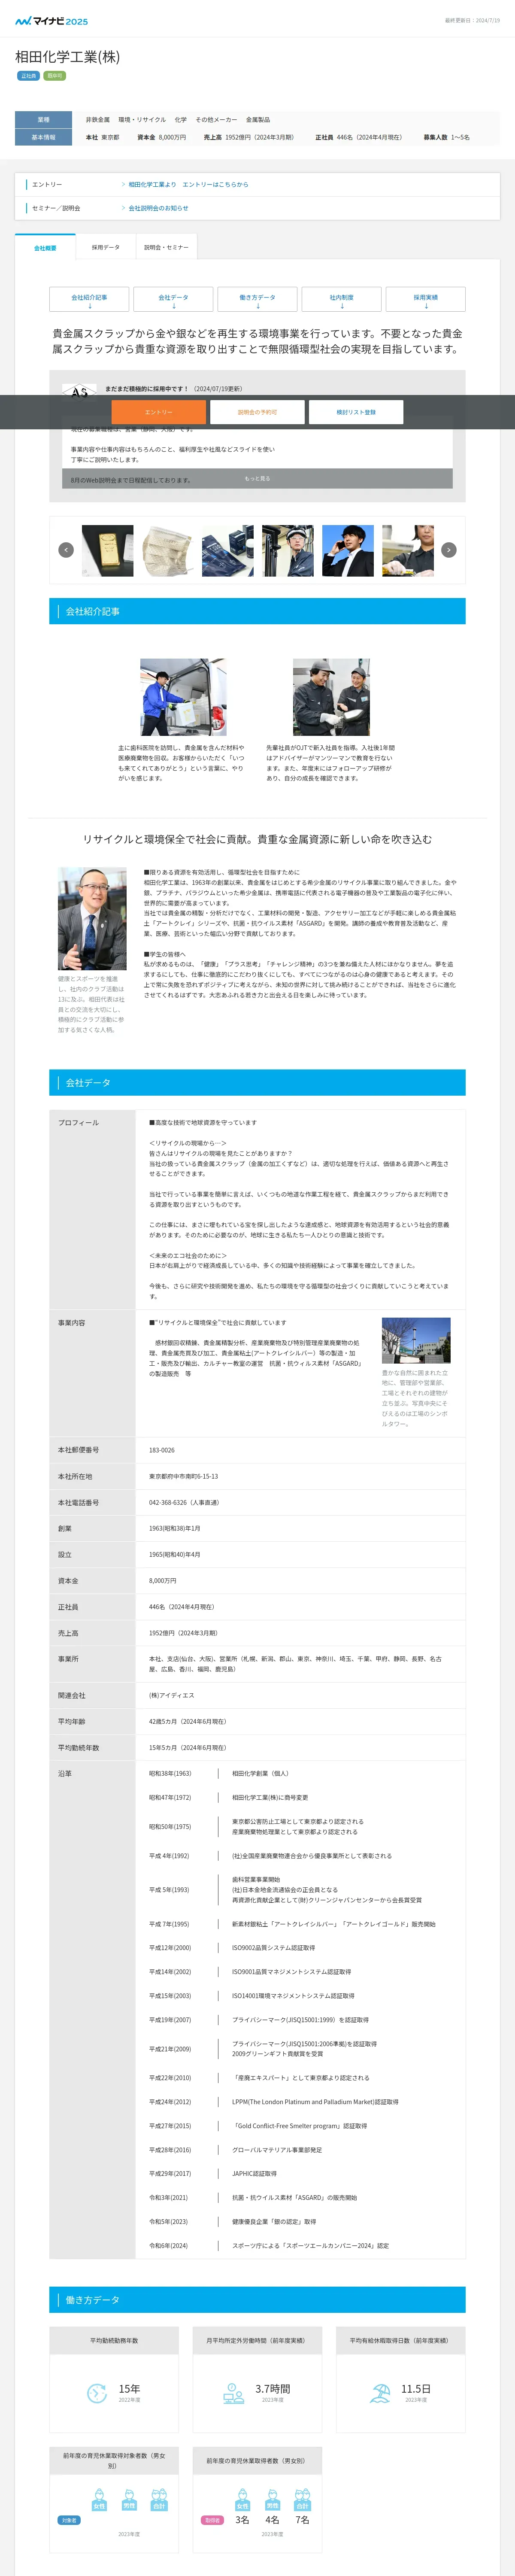This screenshot has width=515, height=2576.
Task: Click history entry 昭和47年(1972)
Action: (x=170, y=1797)
